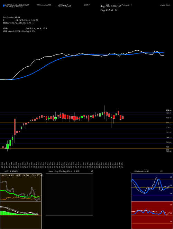Click the "Avg Vol: 0.001 M" readout
Screen dimensions: 173x229
(111, 6)
